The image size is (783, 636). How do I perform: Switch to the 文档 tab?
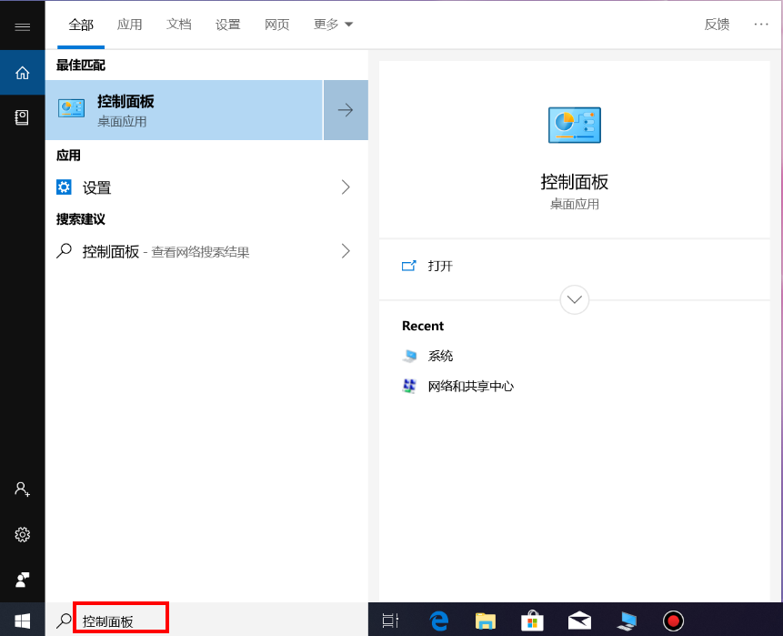click(179, 25)
